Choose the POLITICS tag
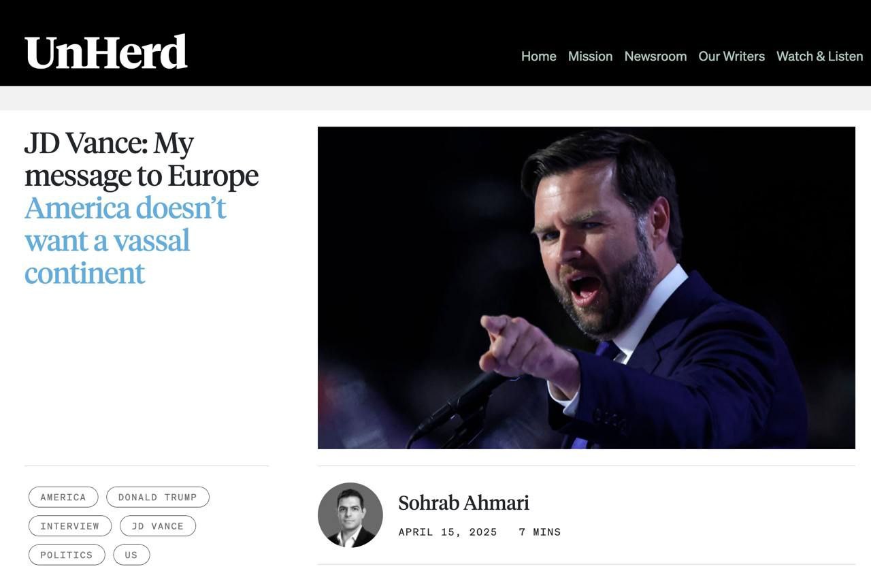871x571 pixels. [x=66, y=555]
